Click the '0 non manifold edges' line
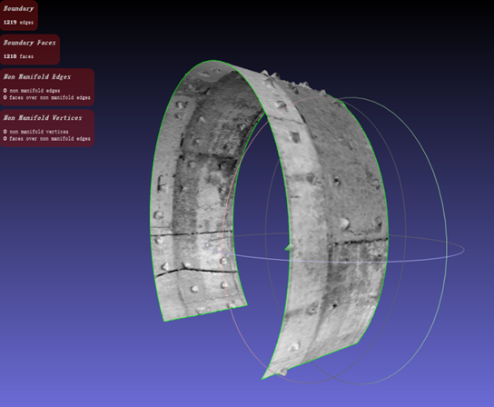 32,91
